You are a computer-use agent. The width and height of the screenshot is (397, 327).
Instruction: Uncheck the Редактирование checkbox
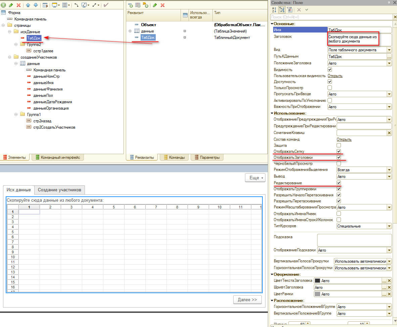click(x=339, y=183)
